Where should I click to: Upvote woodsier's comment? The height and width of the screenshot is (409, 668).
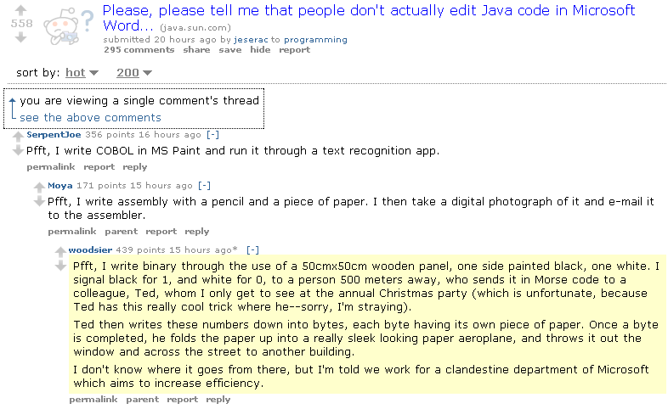(x=60, y=252)
